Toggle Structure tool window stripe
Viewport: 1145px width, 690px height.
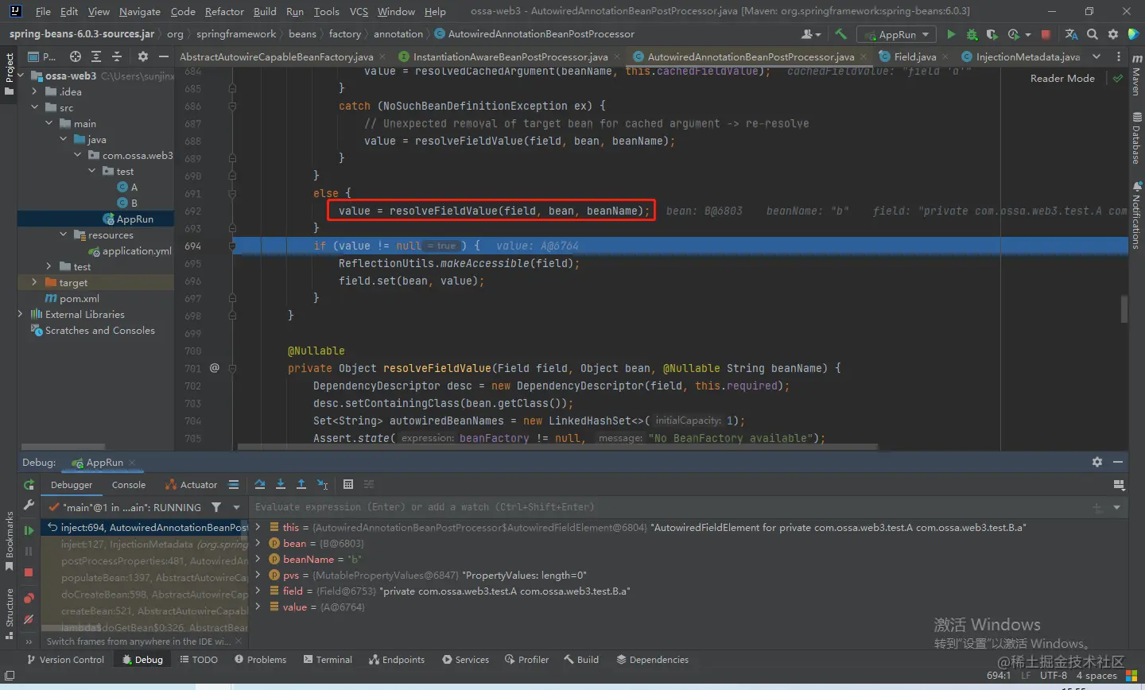10,614
